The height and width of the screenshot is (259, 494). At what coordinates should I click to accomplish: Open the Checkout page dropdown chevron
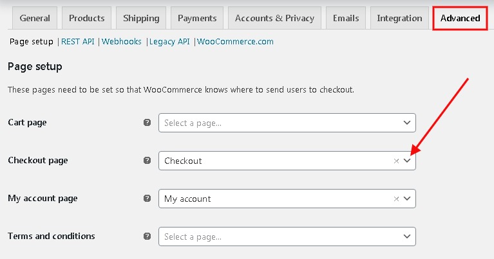[407, 161]
